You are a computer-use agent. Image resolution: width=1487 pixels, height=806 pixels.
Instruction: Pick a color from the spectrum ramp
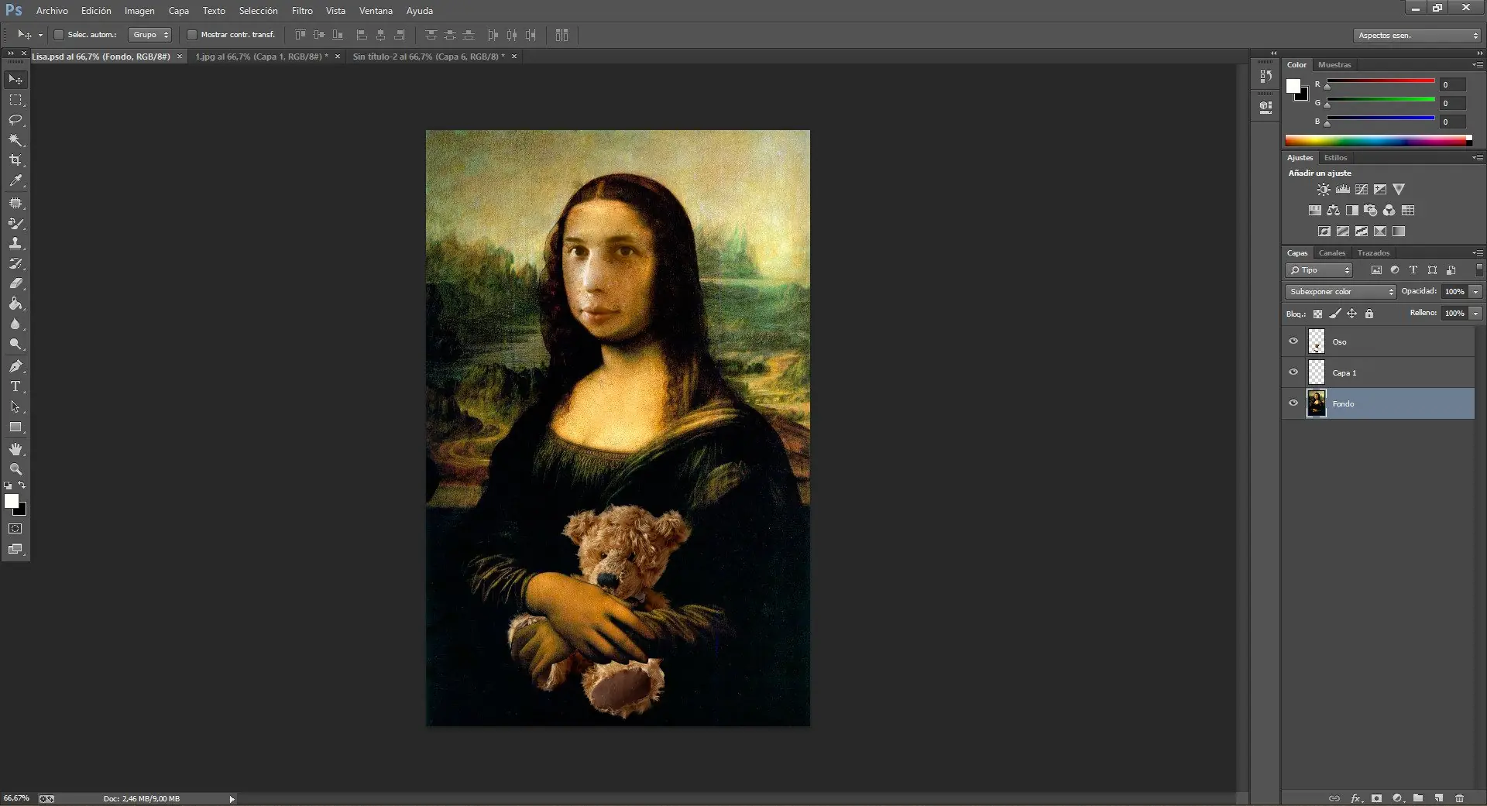(1379, 140)
